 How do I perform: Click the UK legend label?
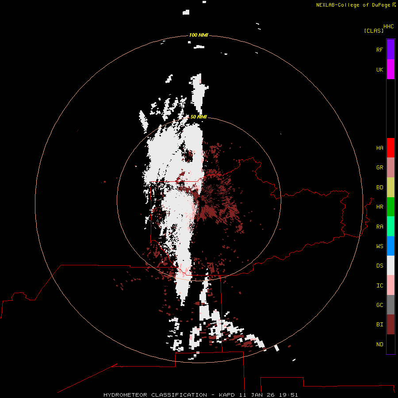coord(379,69)
